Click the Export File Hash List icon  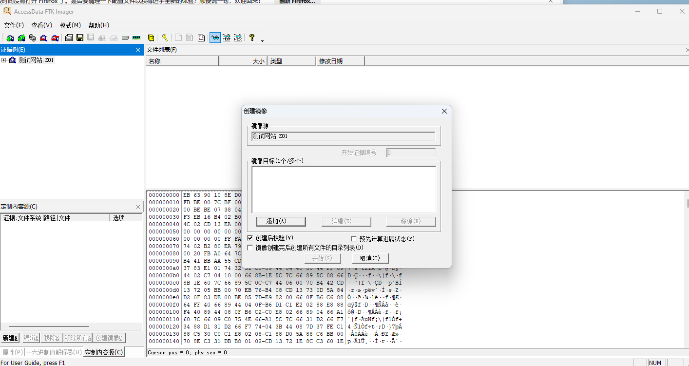pyautogui.click(x=190, y=38)
